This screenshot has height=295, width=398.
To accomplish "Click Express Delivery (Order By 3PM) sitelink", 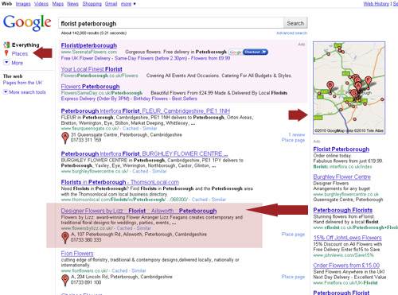I will pos(95,99).
